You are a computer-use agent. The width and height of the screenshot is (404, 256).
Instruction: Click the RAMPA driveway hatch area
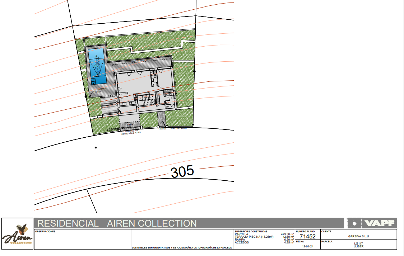pyautogui.click(x=130, y=125)
